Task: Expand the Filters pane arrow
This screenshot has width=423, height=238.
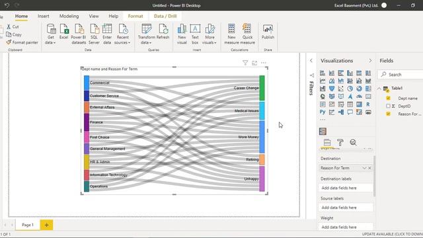Action: coord(311,61)
